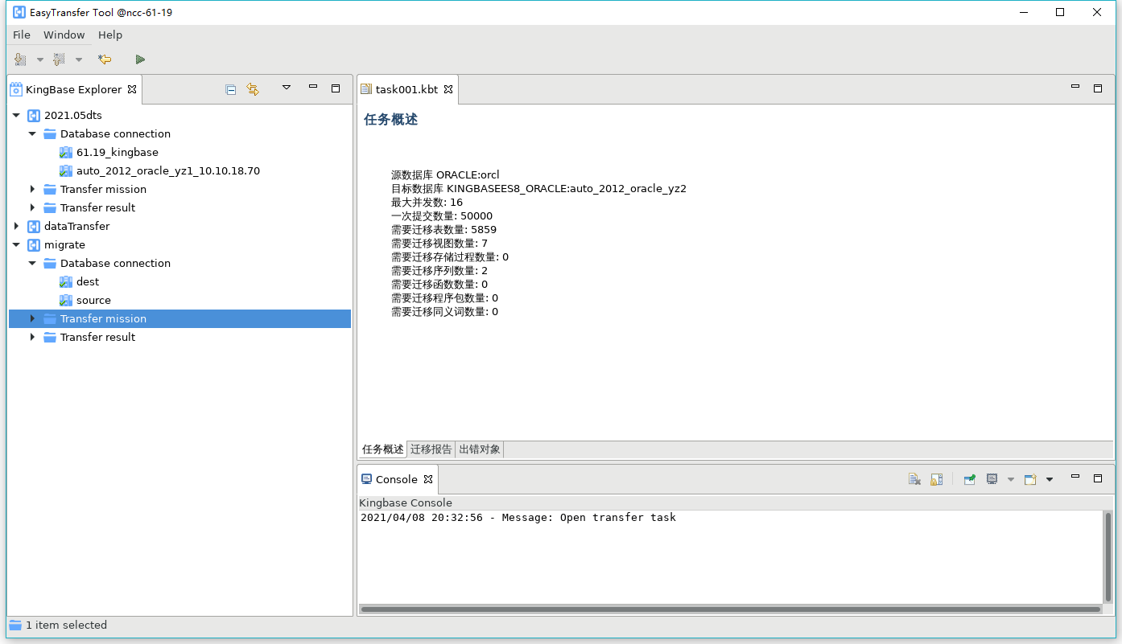Viewport: 1122px width, 644px height.
Task: Select the source connection item
Action: point(93,301)
